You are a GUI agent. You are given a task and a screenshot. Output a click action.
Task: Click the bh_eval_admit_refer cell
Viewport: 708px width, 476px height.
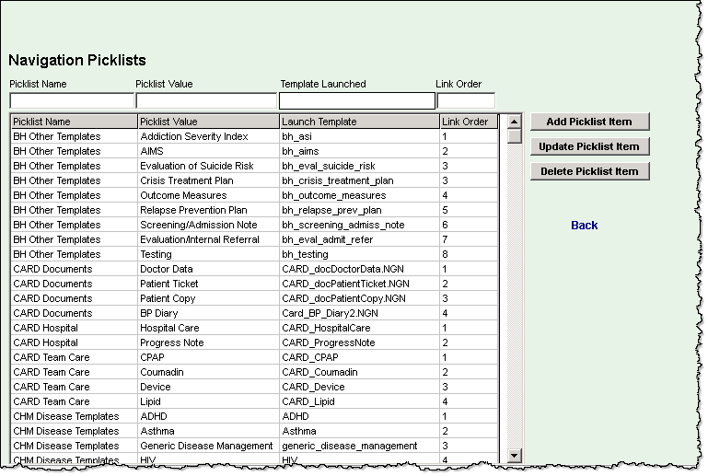pyautogui.click(x=359, y=239)
